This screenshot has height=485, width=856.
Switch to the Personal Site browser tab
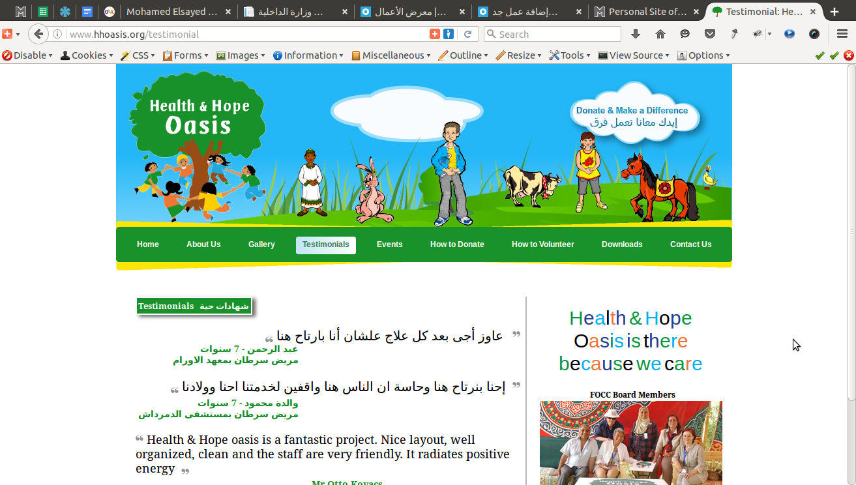pos(647,12)
